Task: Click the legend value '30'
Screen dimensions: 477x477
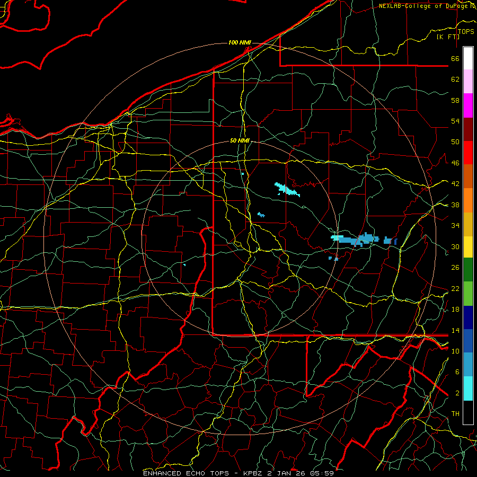Action: pos(455,246)
